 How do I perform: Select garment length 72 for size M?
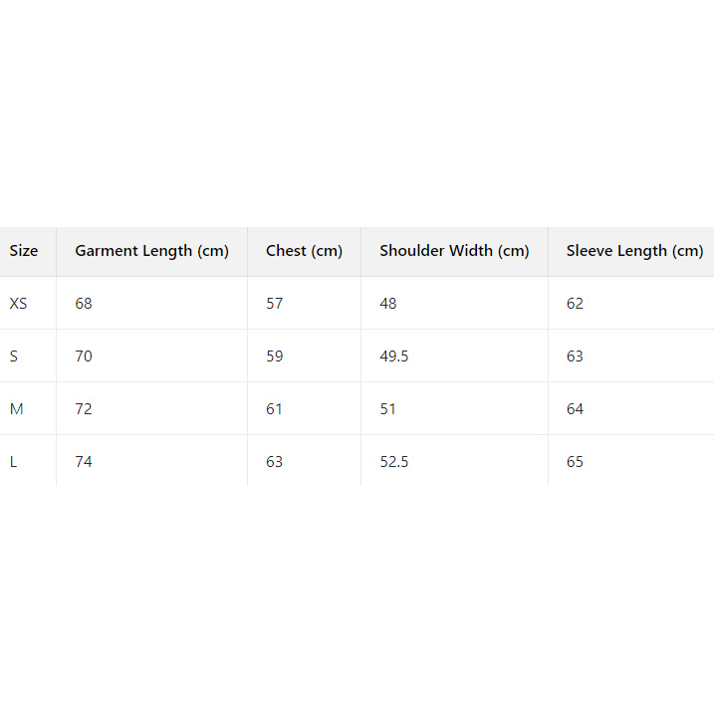pyautogui.click(x=84, y=409)
